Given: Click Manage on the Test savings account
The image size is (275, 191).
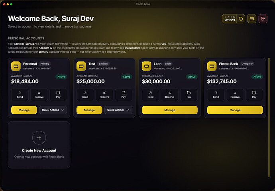Looking at the screenshot, I should [89, 110].
